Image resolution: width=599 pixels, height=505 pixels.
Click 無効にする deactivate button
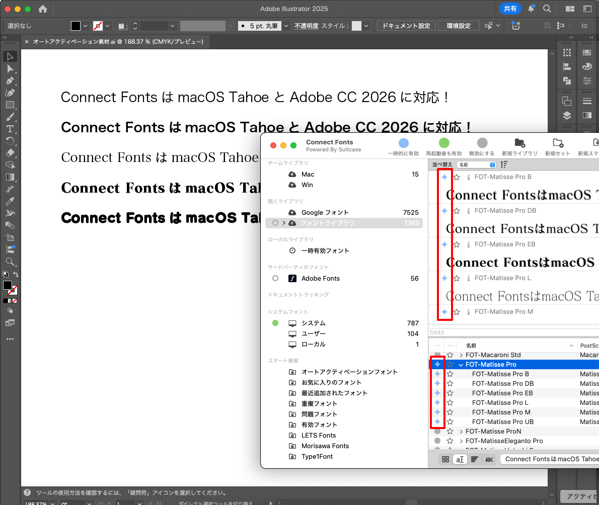(482, 147)
